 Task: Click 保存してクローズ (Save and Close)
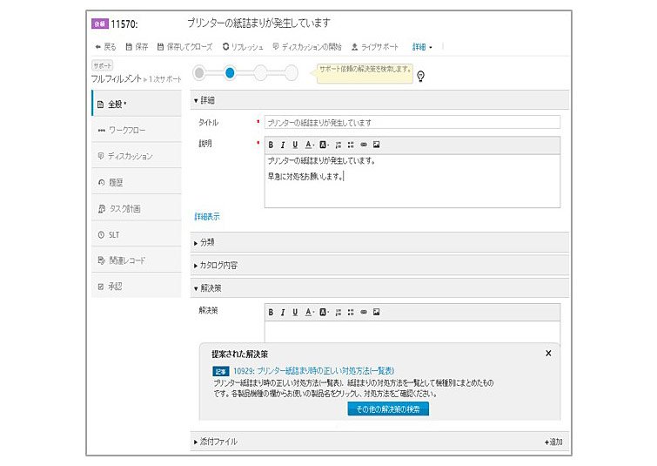coord(184,46)
